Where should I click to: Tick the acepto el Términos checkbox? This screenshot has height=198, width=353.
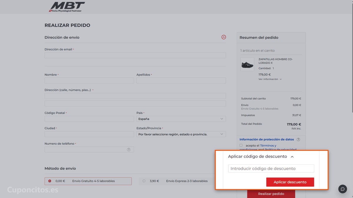coord(241,145)
